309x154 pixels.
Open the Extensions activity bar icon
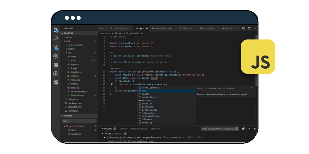(x=56, y=65)
